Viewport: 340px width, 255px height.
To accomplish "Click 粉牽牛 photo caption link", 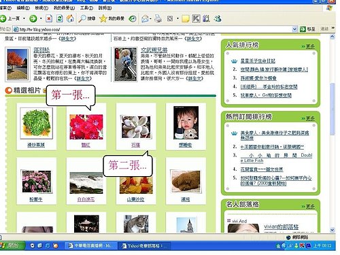I will pos(36,199).
